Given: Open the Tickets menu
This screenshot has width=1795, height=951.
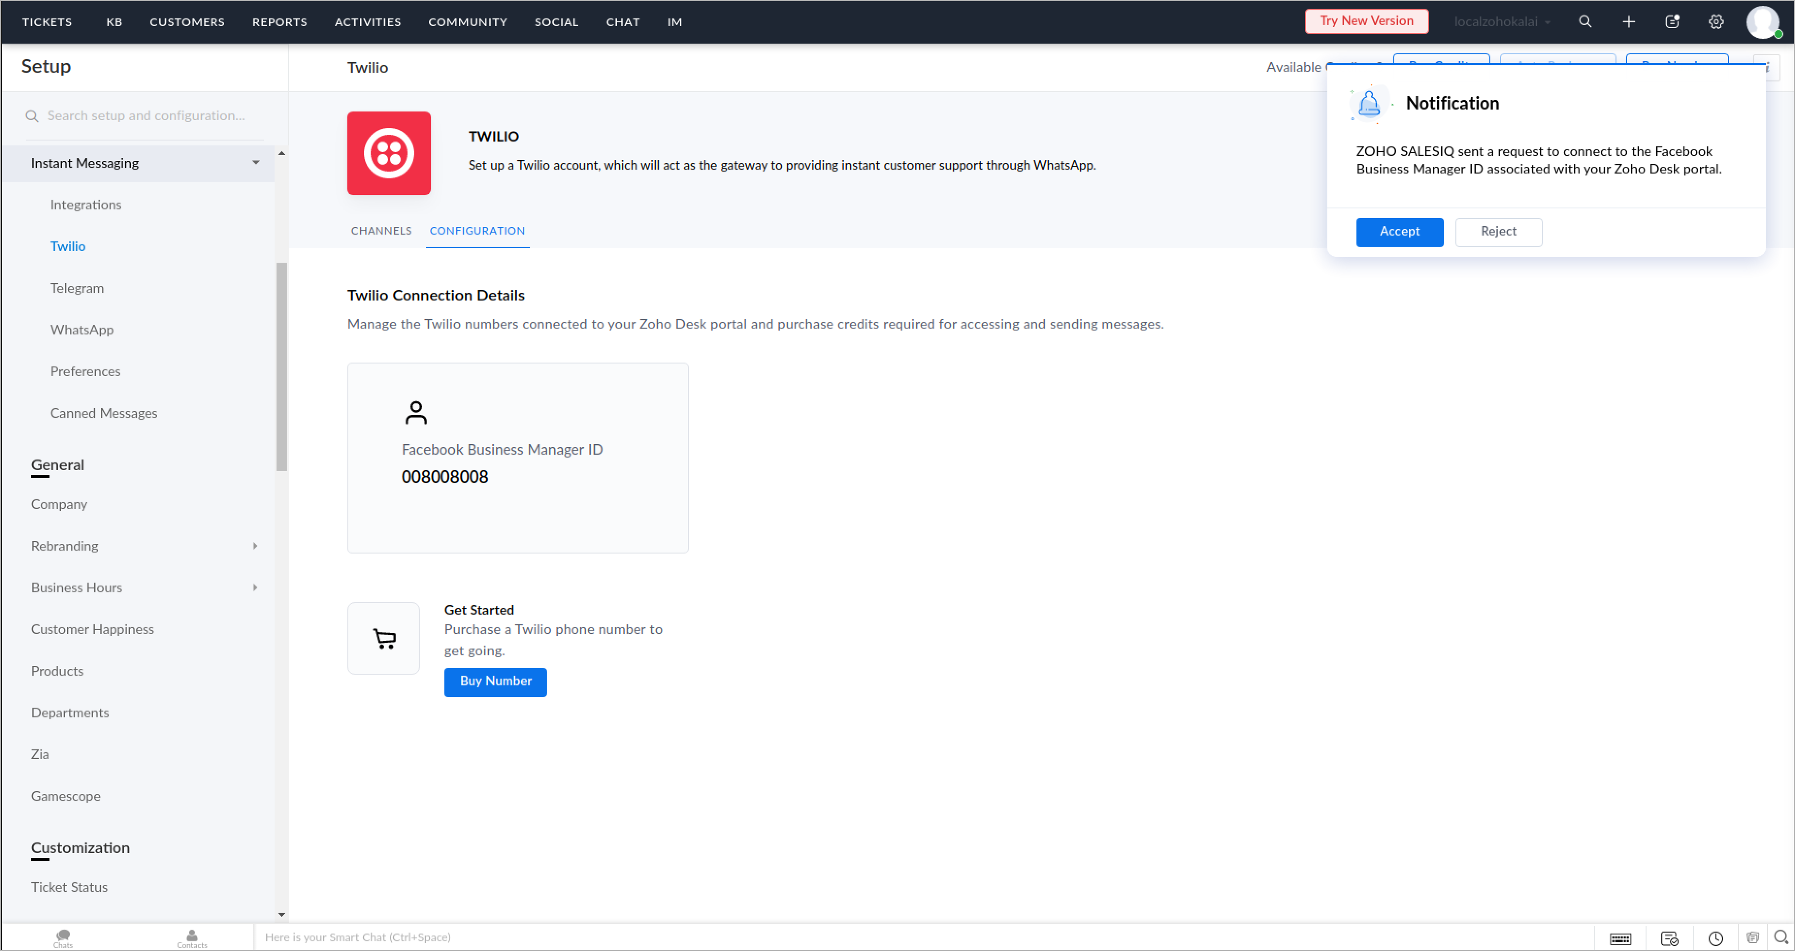Looking at the screenshot, I should (x=47, y=22).
